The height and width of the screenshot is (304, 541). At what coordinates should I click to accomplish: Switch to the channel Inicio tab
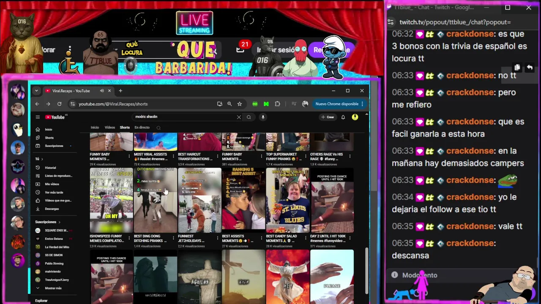coord(95,128)
